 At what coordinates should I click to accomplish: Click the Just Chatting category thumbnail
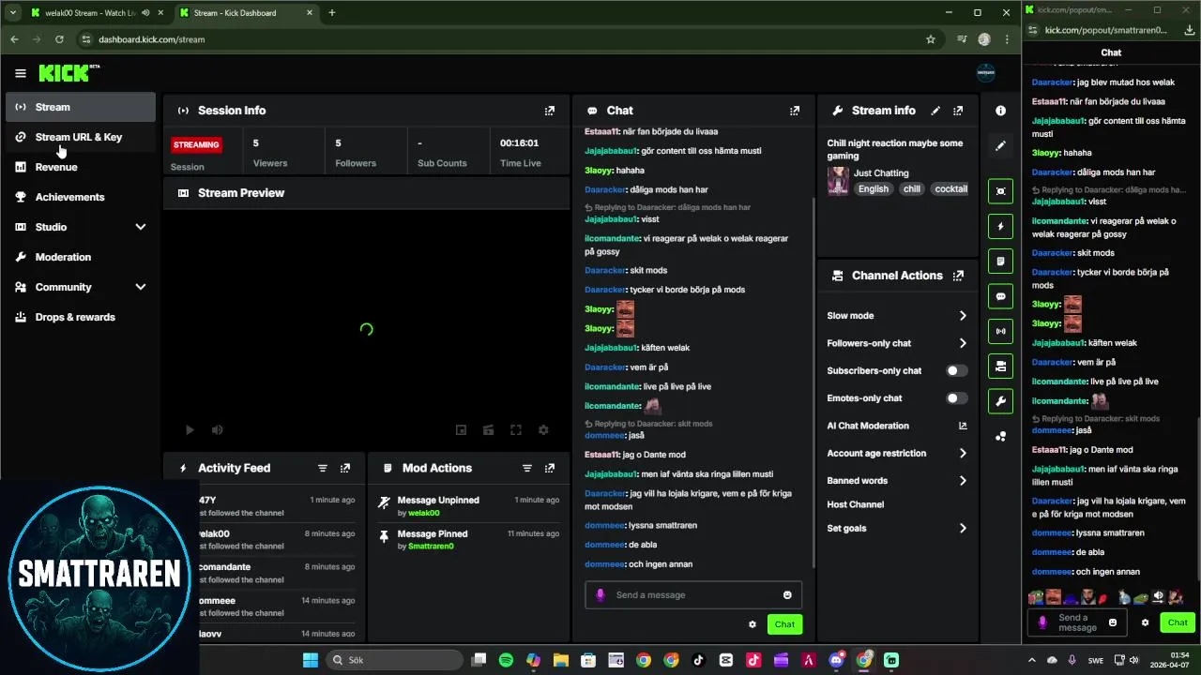tap(838, 180)
